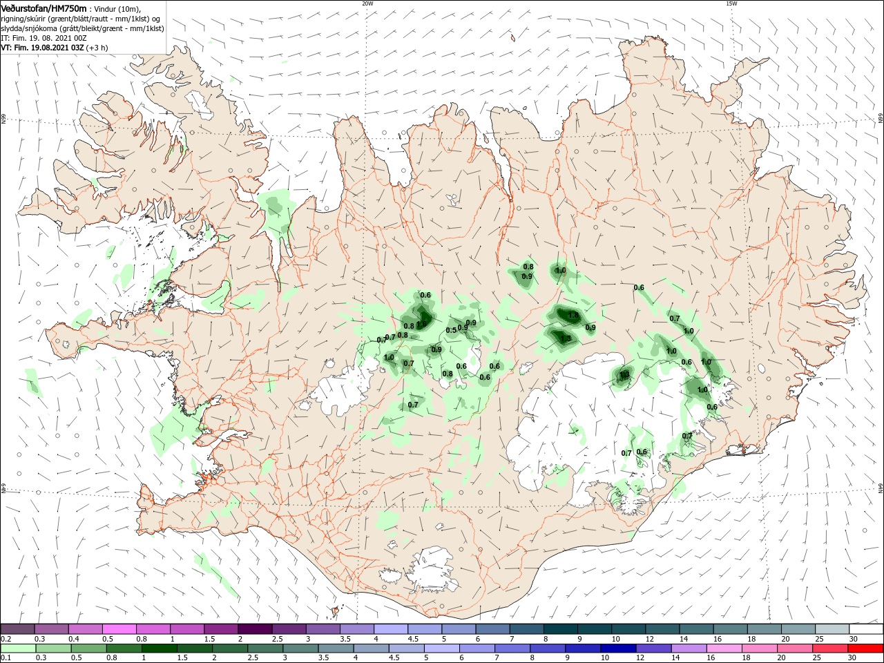Click the initial time line IT: Fim. 19. 08. 2021 00Z
884x663 pixels.
point(43,38)
